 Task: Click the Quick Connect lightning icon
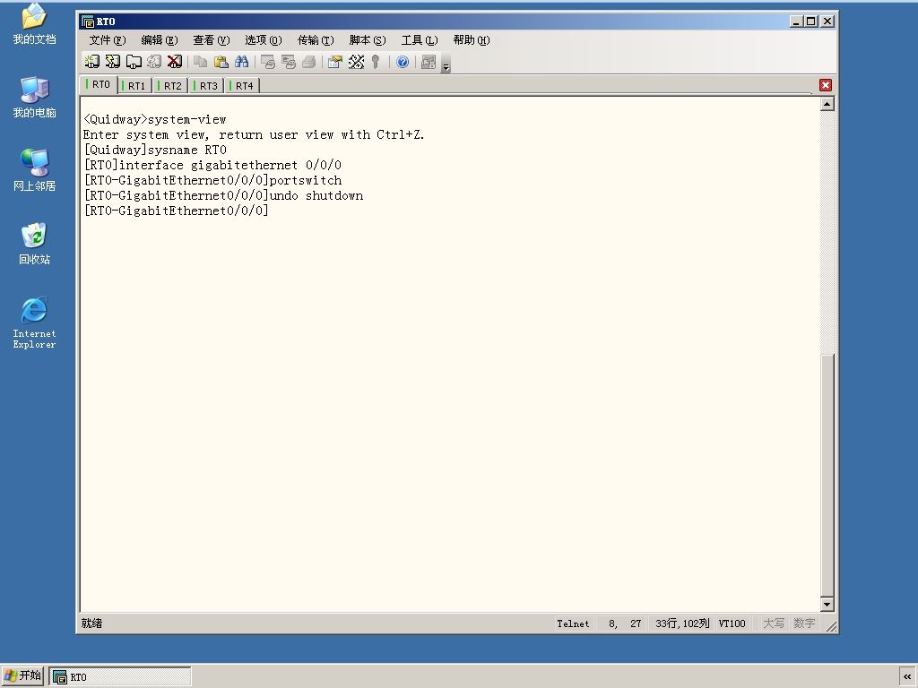point(112,62)
